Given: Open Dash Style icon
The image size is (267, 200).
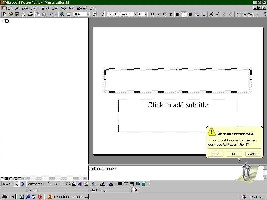Looking at the screenshot, I should (x=126, y=184).
